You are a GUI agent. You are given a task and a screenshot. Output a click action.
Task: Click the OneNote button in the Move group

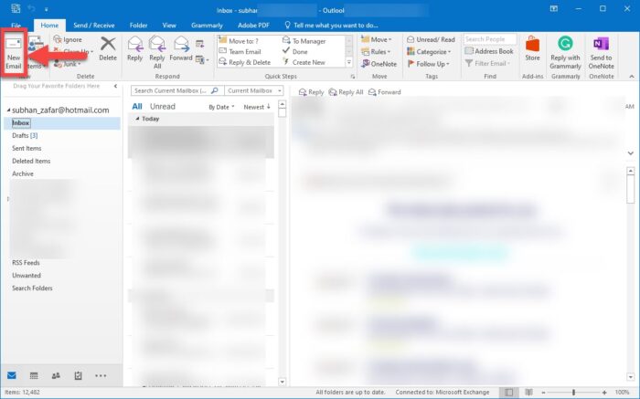point(379,64)
